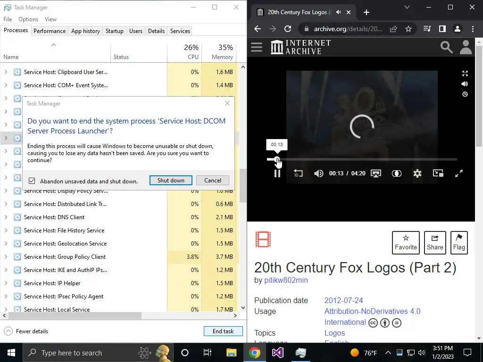Image resolution: width=483 pixels, height=362 pixels.
Task: Confirm with the Shut down button
Action: tap(171, 181)
